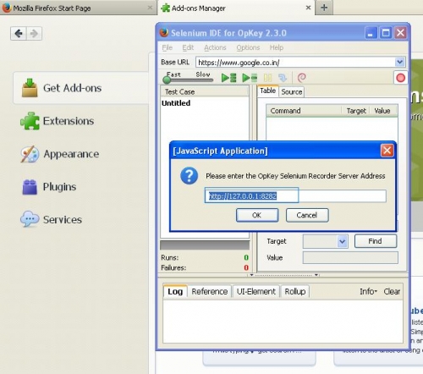Select the Untitled test case
This screenshot has height=374, width=423.
point(176,103)
